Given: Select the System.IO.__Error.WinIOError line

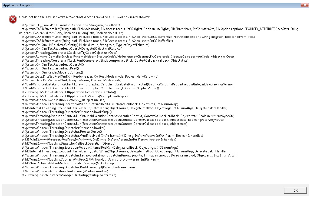Looking at the screenshot, I should tap(71, 25).
